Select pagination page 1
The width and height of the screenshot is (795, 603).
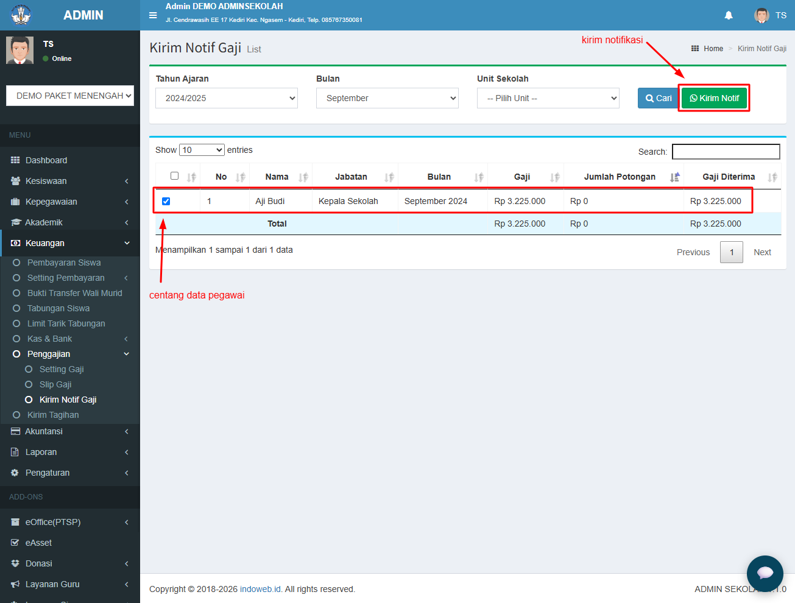tap(732, 252)
